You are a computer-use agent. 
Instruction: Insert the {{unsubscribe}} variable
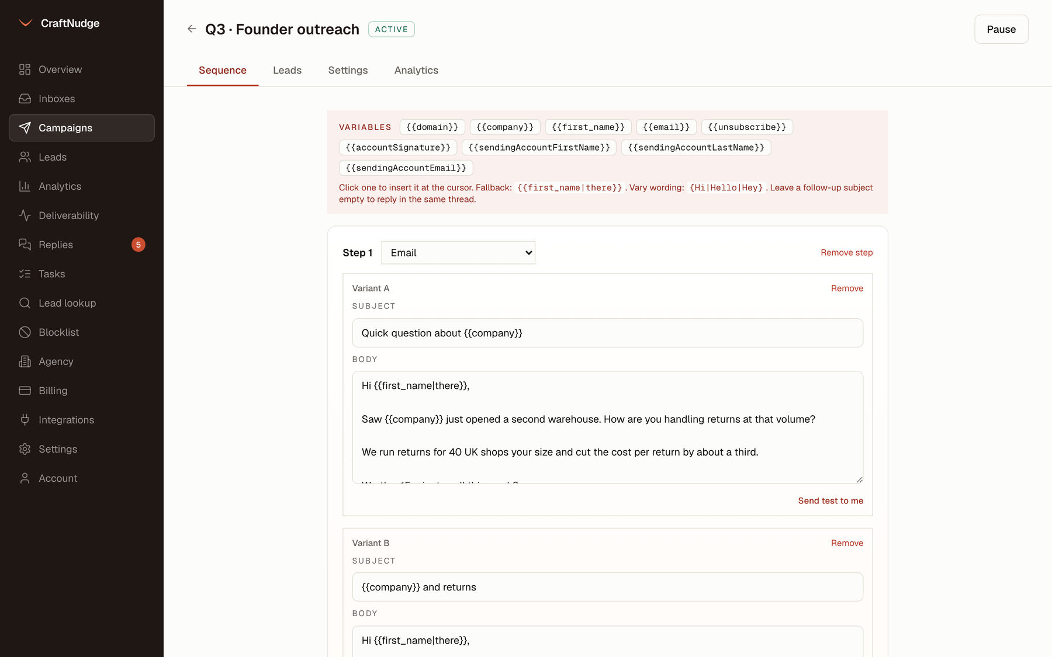click(747, 127)
